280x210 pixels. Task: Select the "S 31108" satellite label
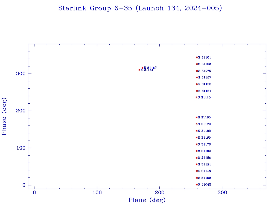click(205, 64)
